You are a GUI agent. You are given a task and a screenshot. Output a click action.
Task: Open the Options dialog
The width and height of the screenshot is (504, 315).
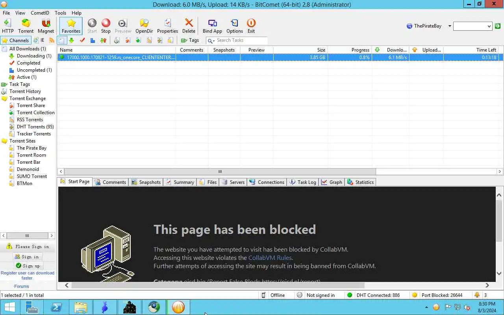point(235,26)
